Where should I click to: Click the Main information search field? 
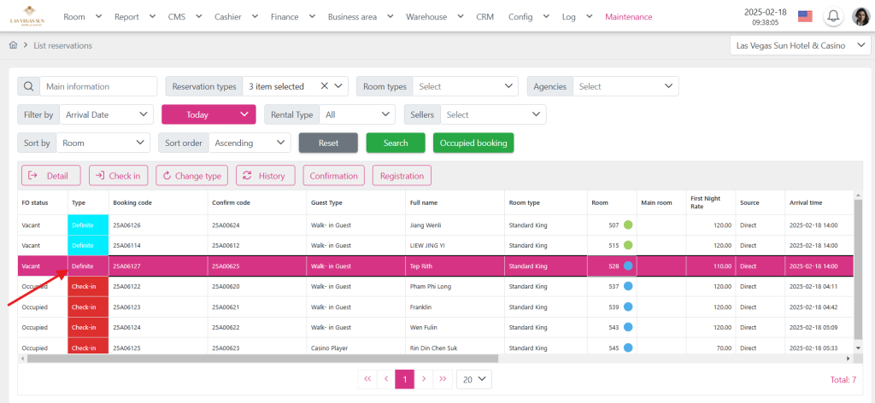coord(98,86)
